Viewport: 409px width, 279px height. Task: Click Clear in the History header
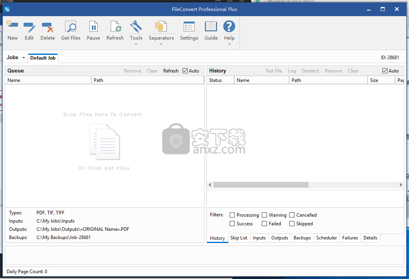pos(353,71)
